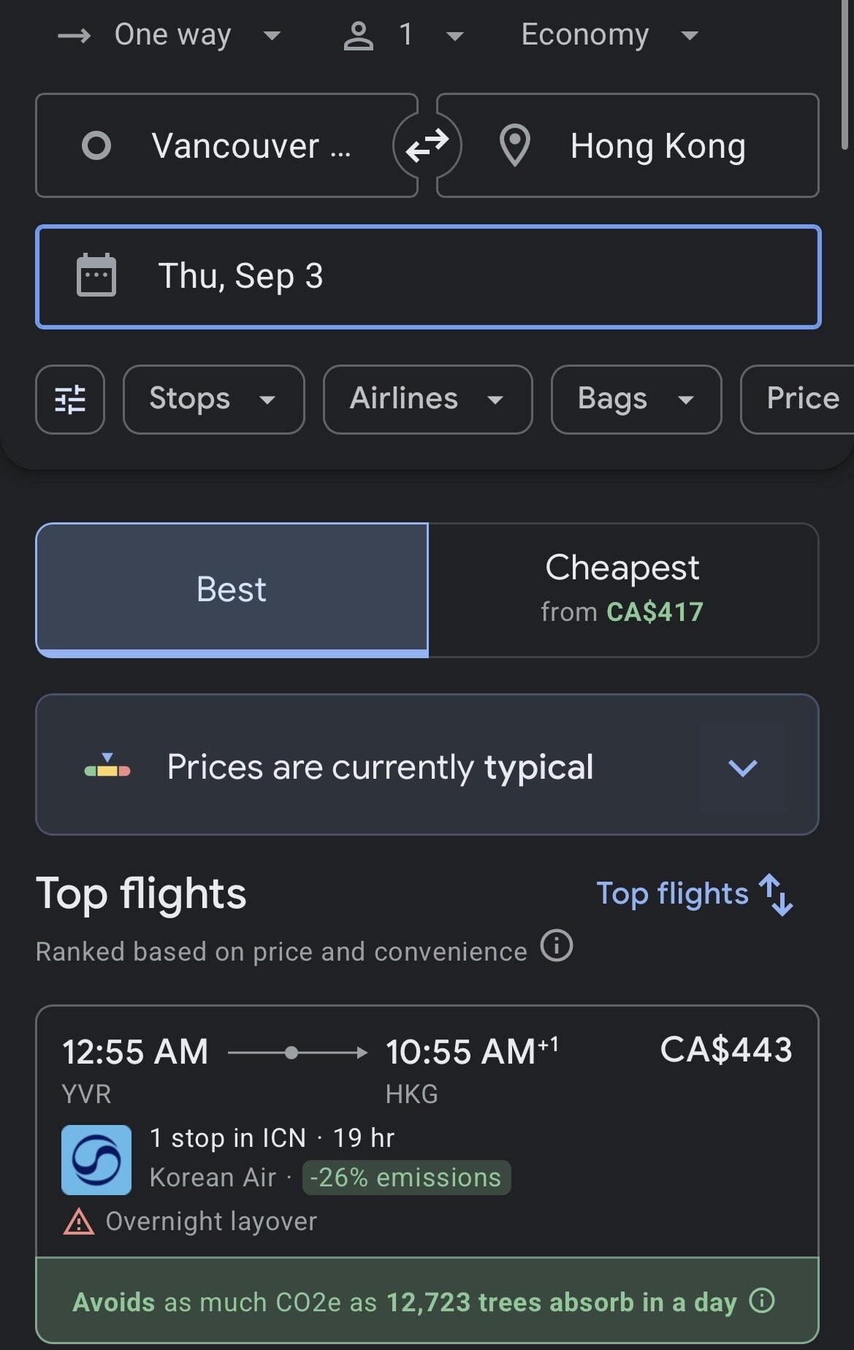The width and height of the screenshot is (854, 1350).
Task: Tap the info icon in CO2e trees banner
Action: tap(762, 1301)
